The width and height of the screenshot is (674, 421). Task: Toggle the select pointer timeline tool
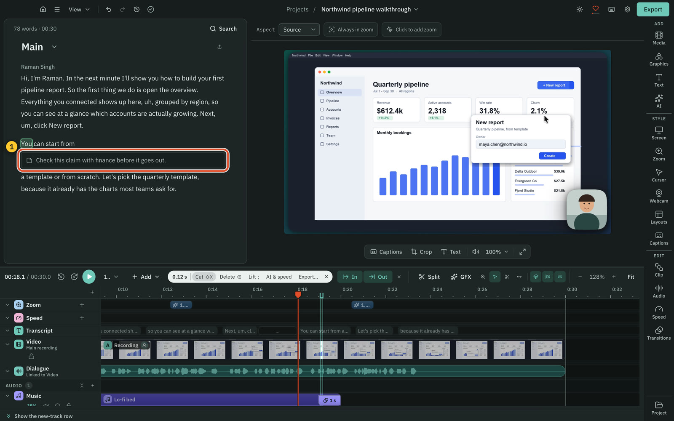pos(495,277)
